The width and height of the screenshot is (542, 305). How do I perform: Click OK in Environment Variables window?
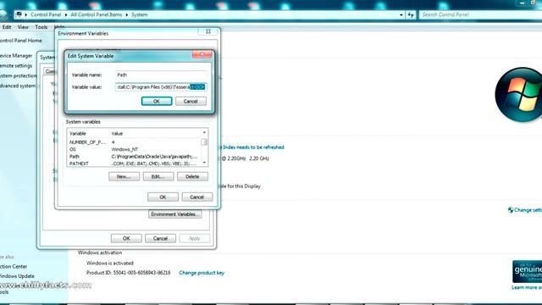163,197
